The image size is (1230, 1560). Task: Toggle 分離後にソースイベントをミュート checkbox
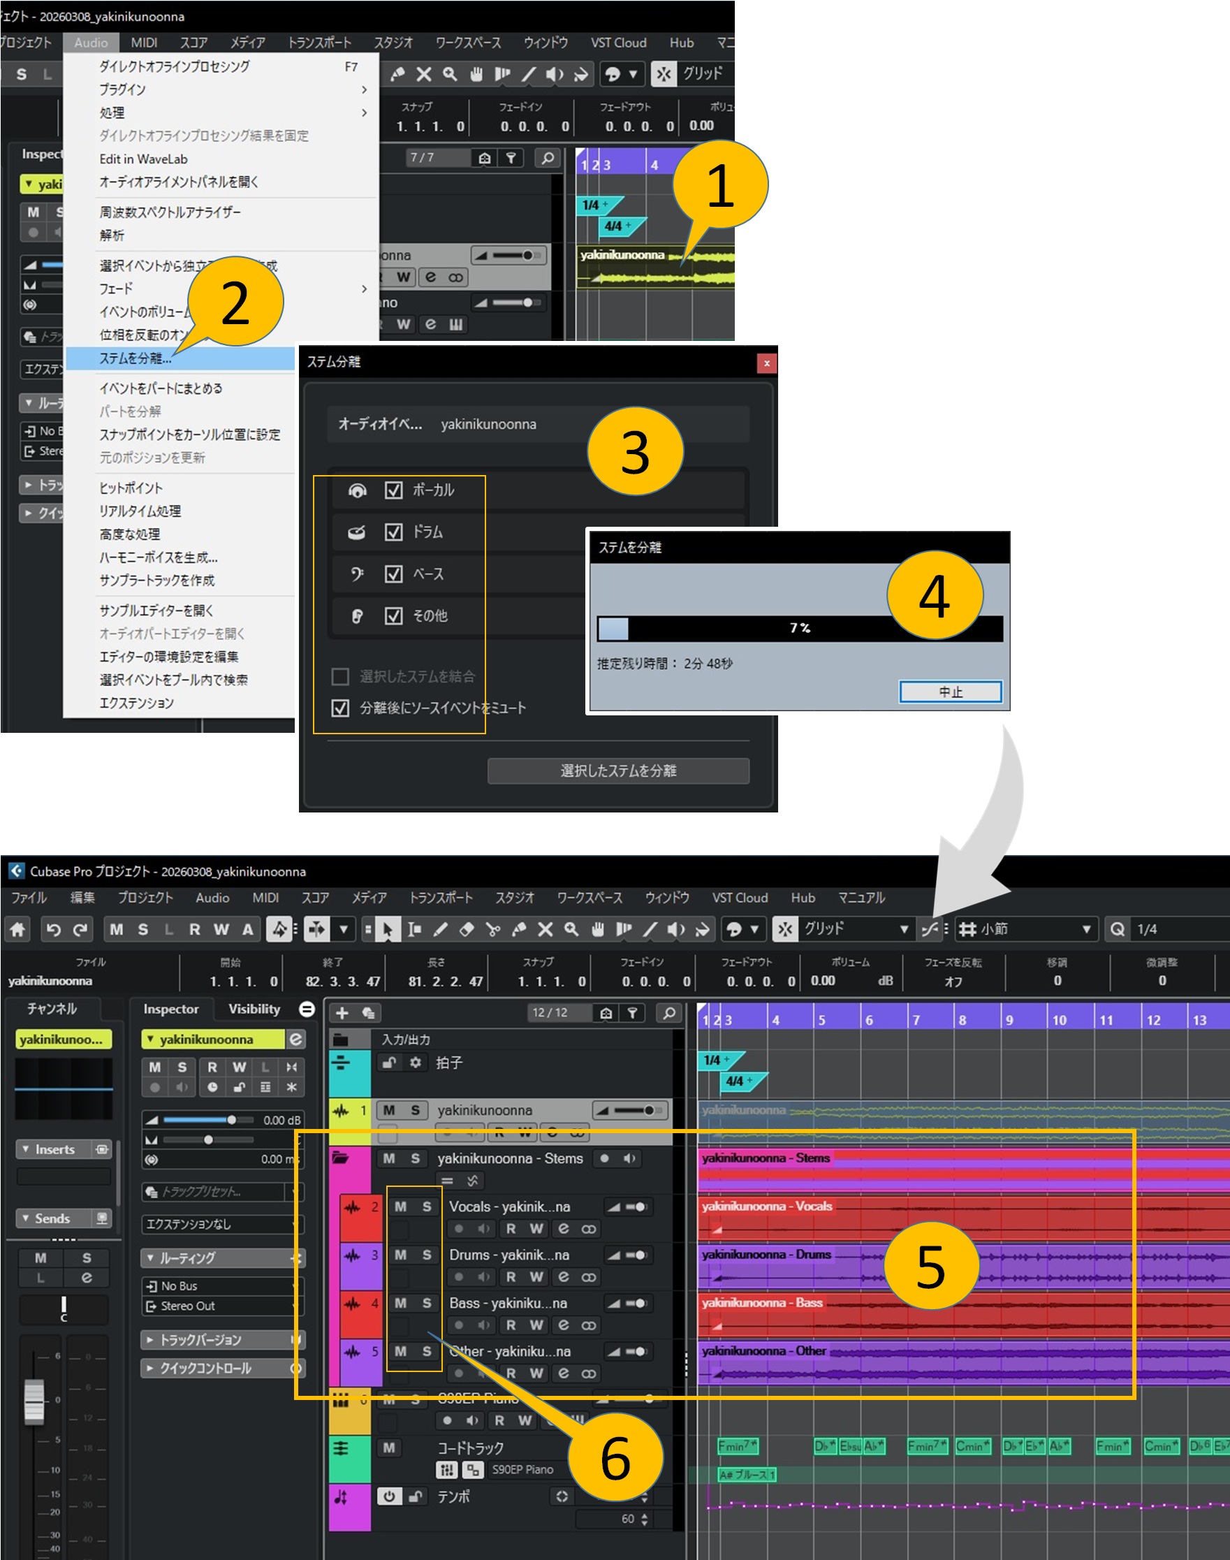[340, 707]
